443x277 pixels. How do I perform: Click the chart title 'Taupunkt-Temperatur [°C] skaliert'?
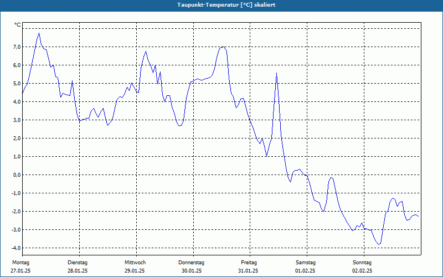(226, 5)
